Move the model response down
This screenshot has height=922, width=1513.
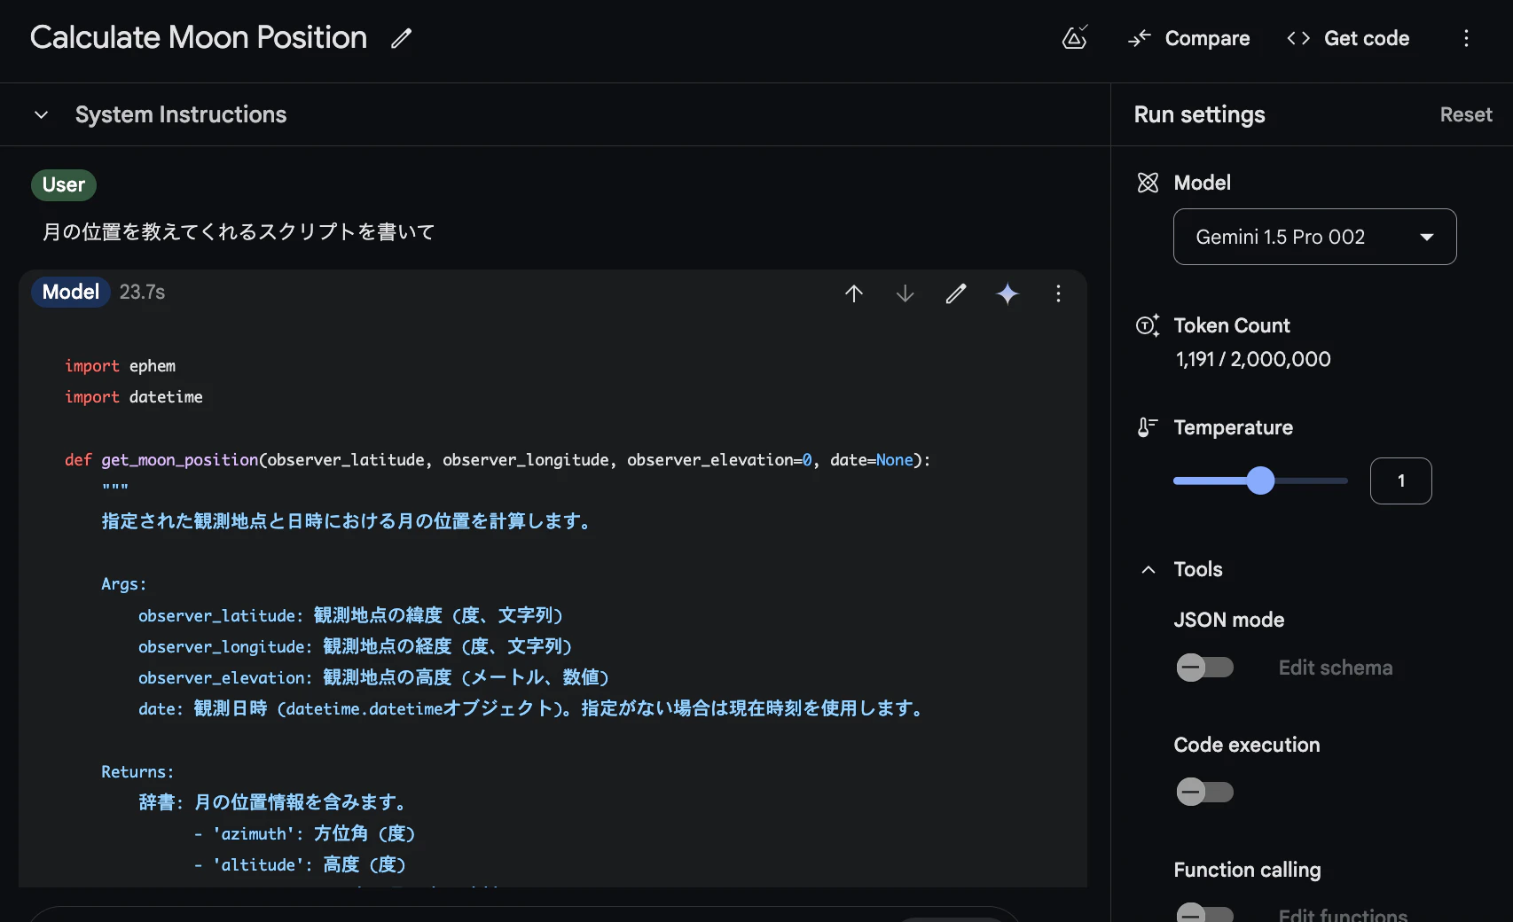(x=905, y=293)
